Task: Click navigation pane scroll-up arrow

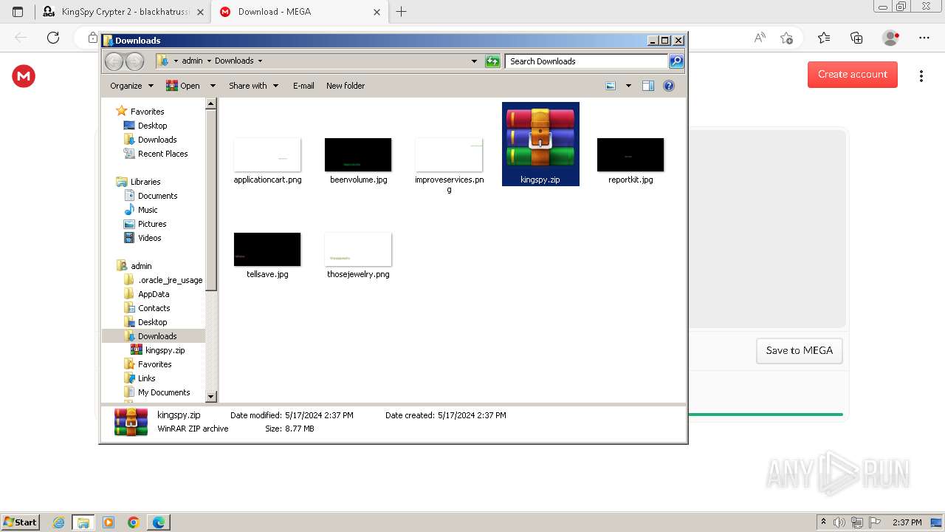Action: point(210,103)
